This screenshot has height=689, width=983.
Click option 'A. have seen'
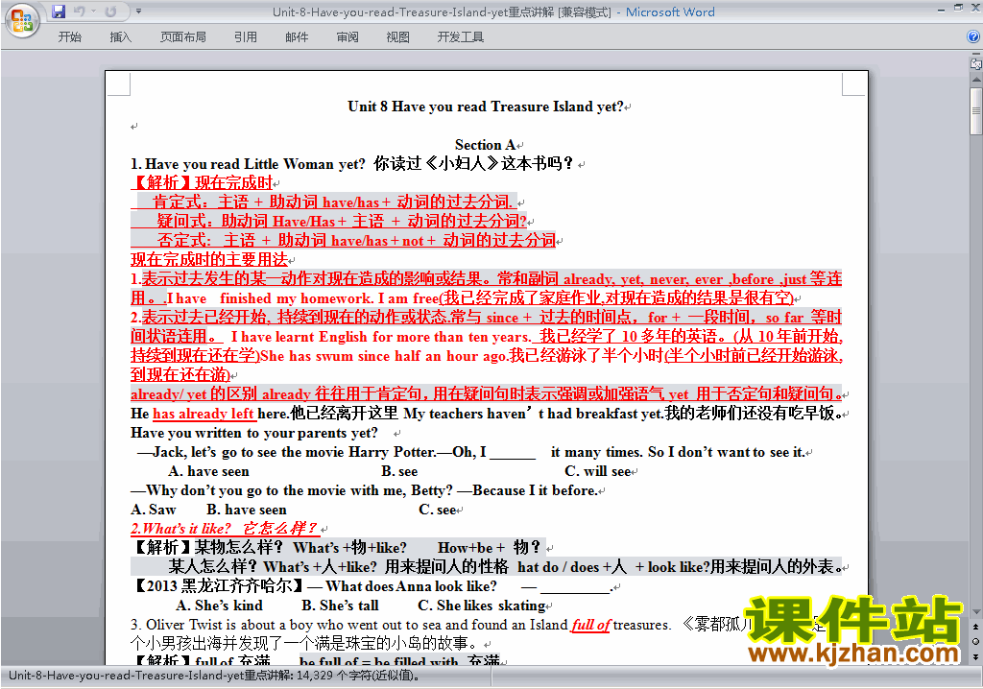click(208, 471)
